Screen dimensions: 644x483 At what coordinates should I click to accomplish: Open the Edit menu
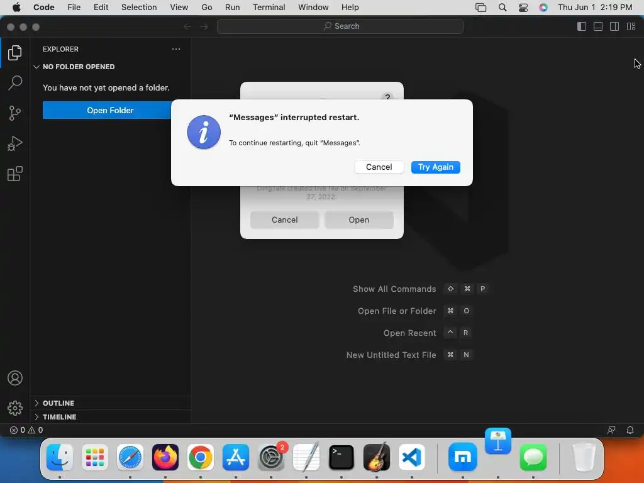(x=101, y=8)
